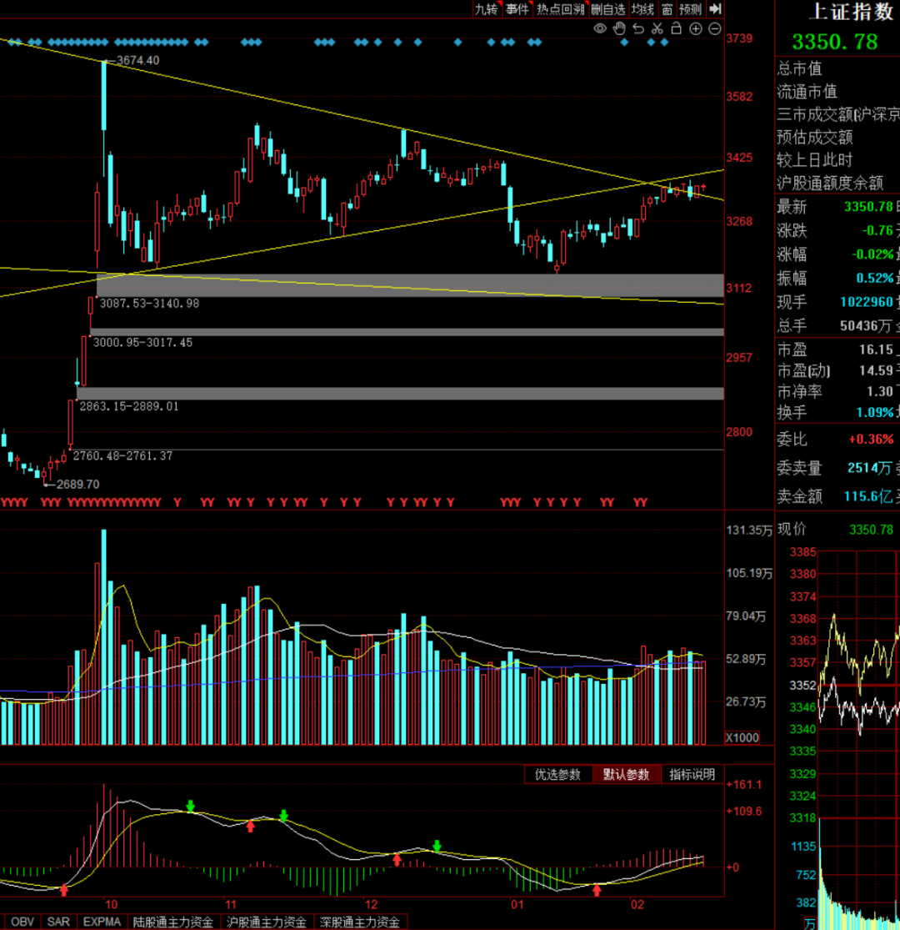Open 指标说明 indicator description

692,774
